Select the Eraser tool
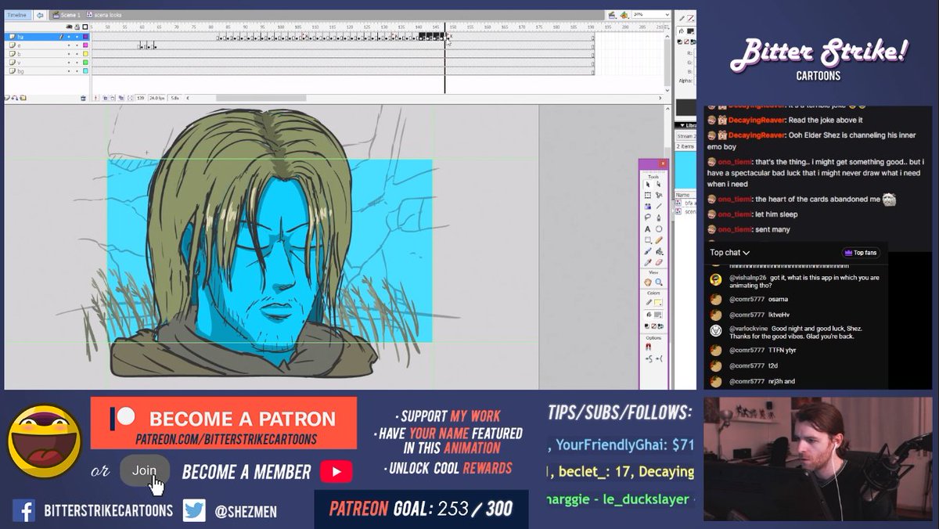Viewport: 939px width, 529px height. point(659,263)
